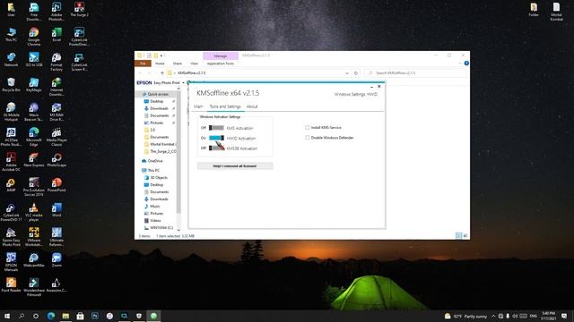Select The_Surge_2 folder in navigation pane
This screenshot has width=574, height=322.
click(x=161, y=151)
